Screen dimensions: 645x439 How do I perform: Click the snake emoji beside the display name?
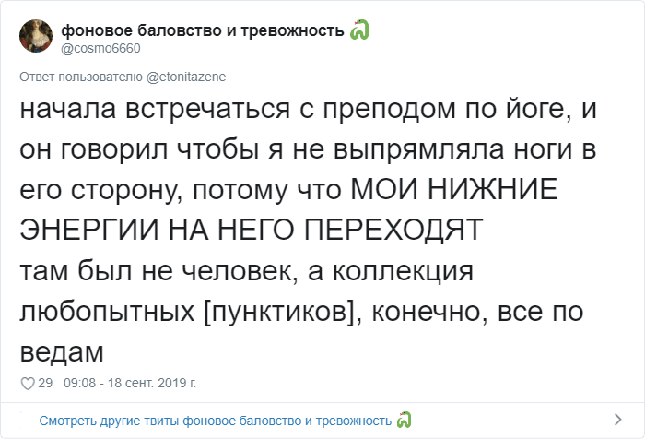coord(359,30)
